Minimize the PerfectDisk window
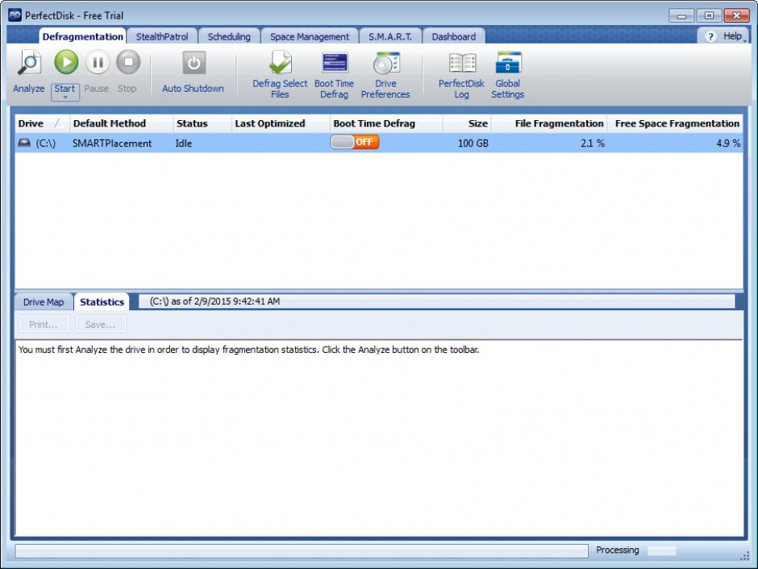The height and width of the screenshot is (569, 758). [681, 15]
